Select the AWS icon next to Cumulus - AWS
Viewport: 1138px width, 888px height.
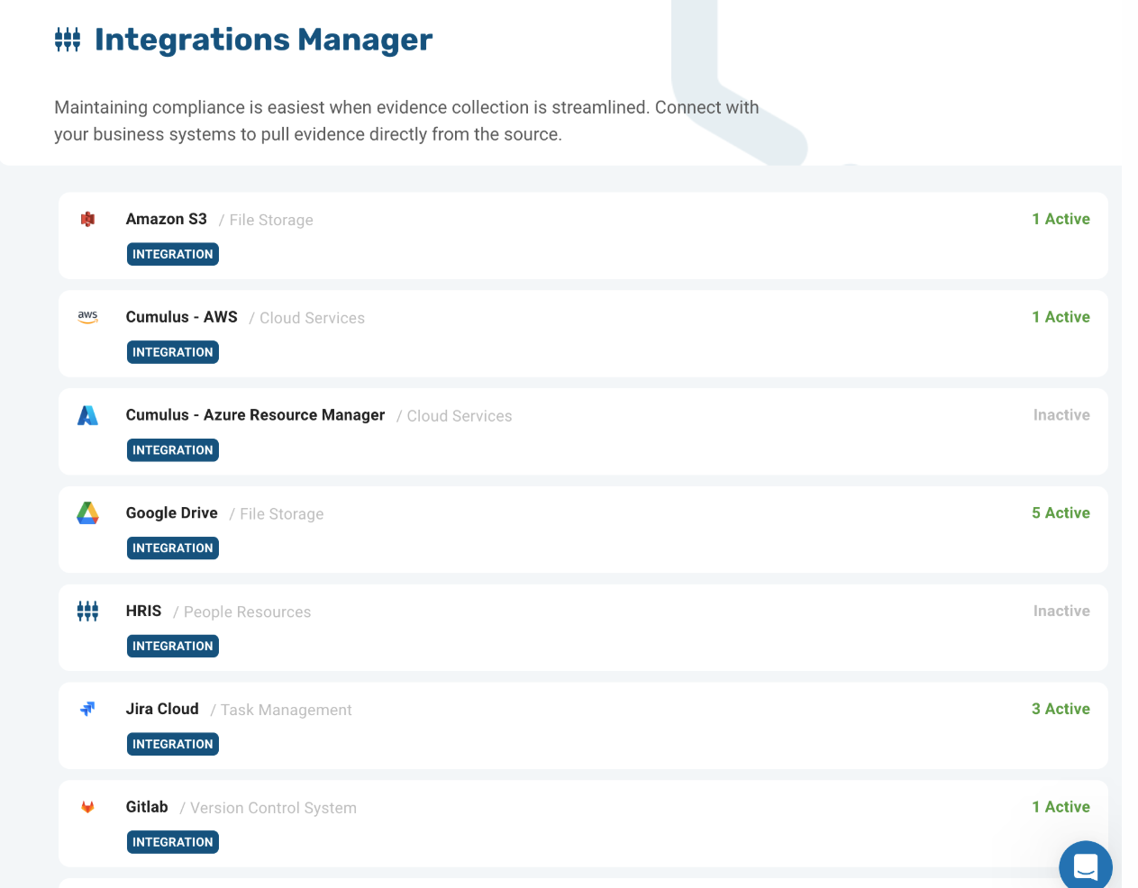(x=87, y=315)
